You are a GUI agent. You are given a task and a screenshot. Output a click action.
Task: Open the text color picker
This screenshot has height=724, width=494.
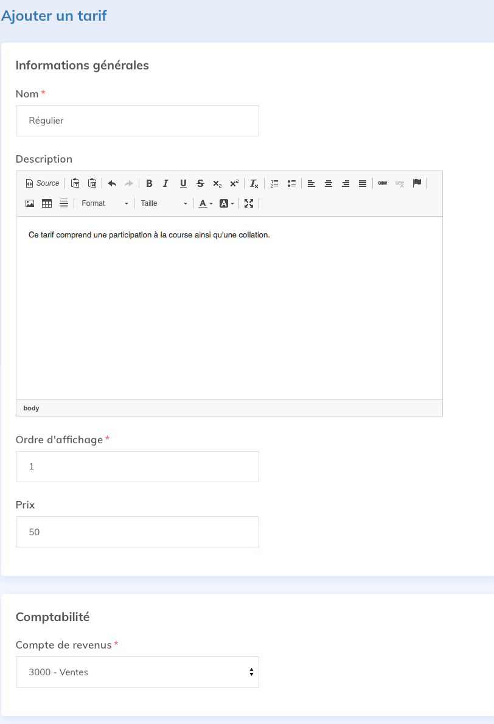[x=203, y=203]
